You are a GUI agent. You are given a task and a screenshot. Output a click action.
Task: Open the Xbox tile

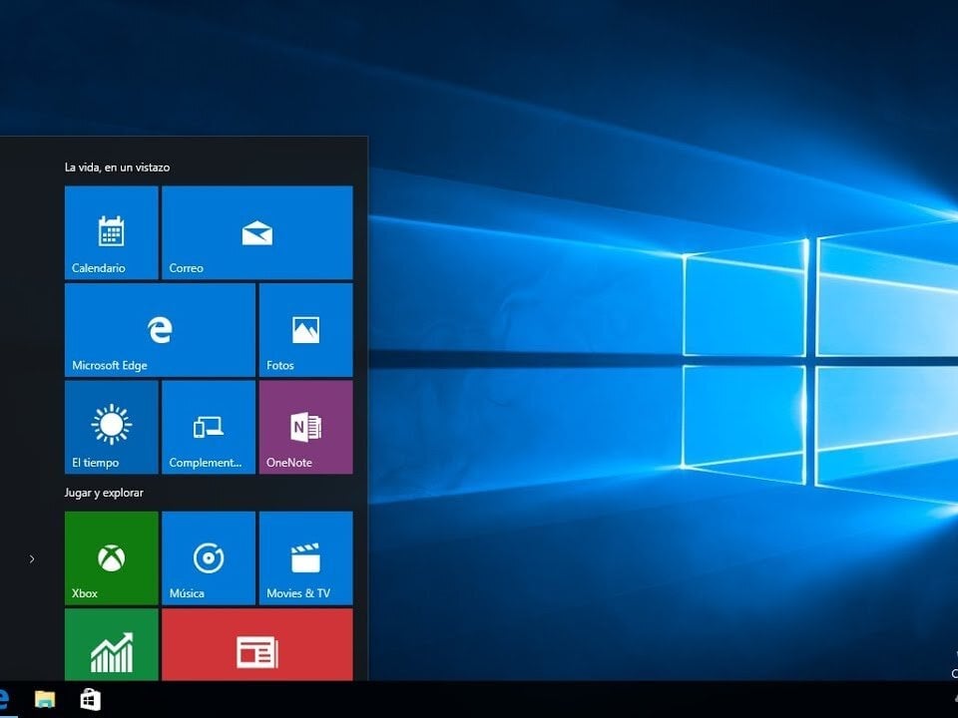111,557
